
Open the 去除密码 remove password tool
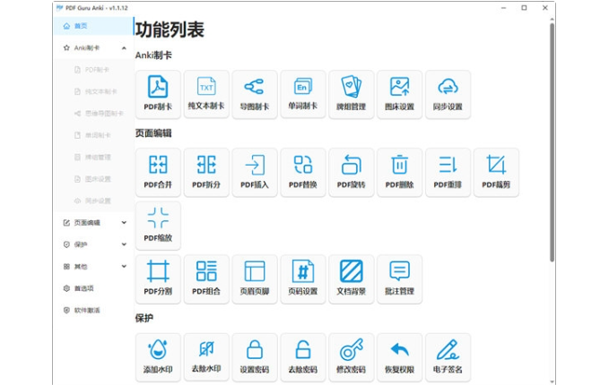point(303,357)
